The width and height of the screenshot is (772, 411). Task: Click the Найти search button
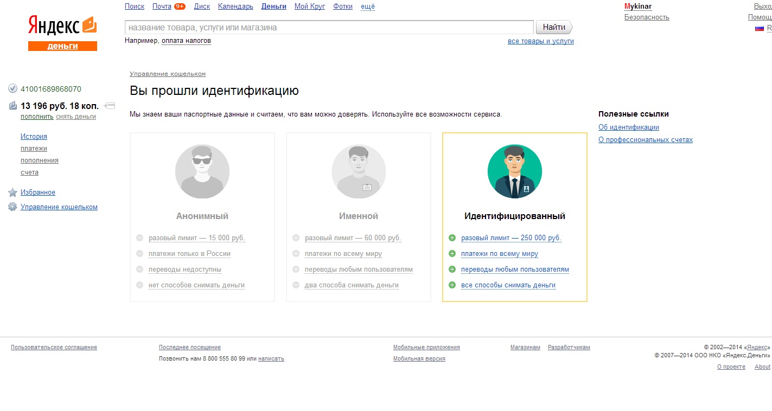coord(554,27)
